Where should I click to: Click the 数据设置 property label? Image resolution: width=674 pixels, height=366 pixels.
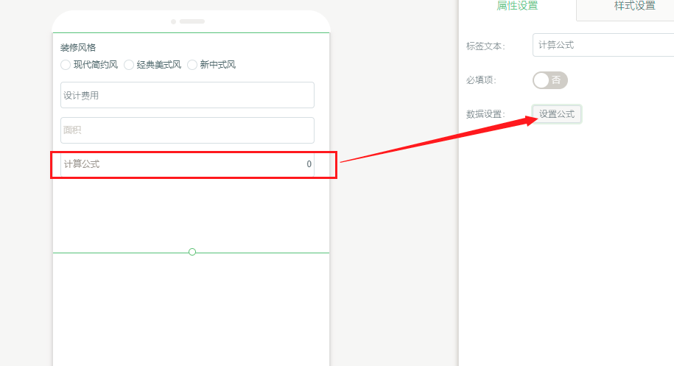[485, 114]
